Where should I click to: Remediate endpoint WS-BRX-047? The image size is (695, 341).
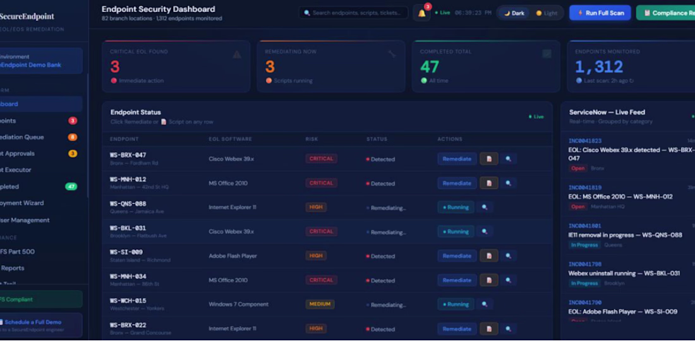pos(457,159)
